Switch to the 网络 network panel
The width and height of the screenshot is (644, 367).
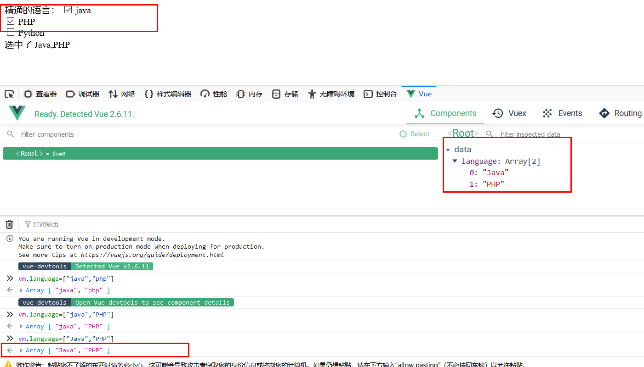(x=122, y=94)
